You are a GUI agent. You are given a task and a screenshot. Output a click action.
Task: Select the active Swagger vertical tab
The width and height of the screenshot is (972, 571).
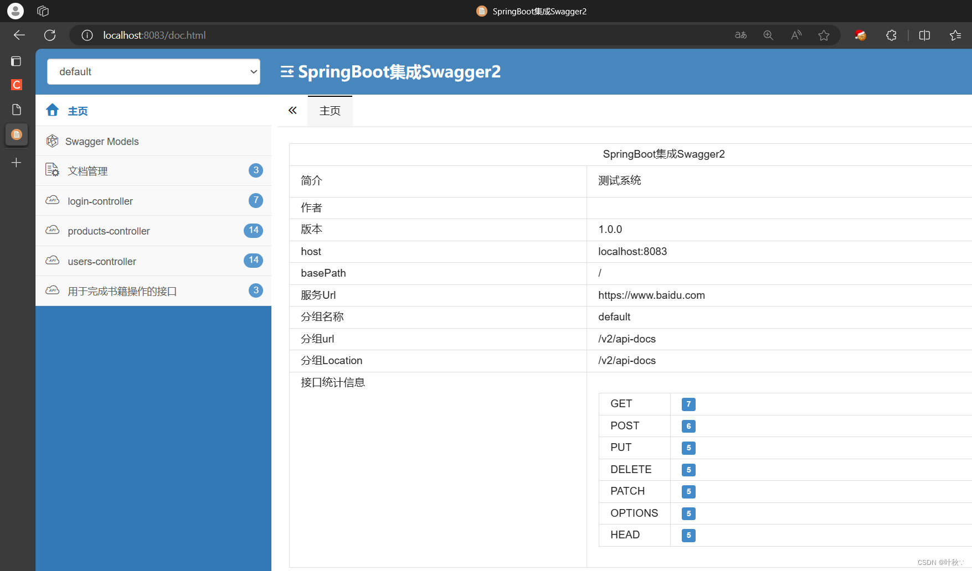coord(17,134)
